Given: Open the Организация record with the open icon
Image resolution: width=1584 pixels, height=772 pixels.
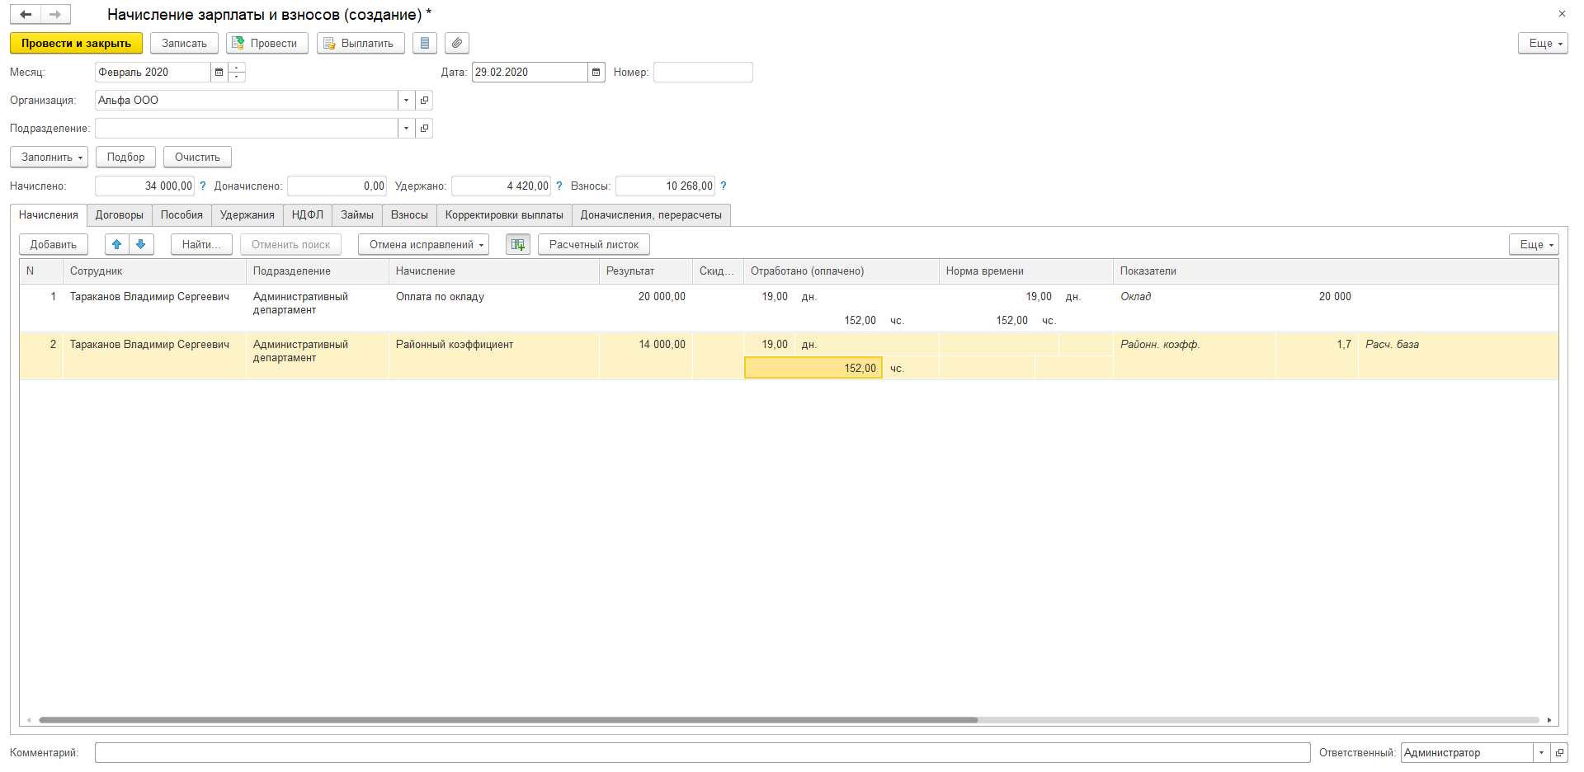Looking at the screenshot, I should point(424,101).
